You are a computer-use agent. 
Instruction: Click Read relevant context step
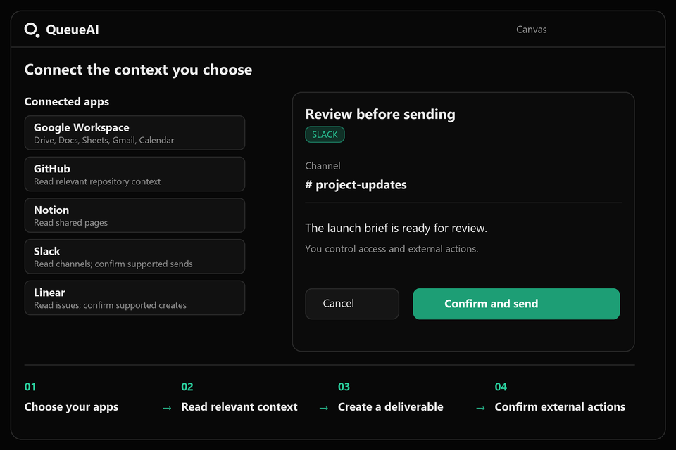239,407
